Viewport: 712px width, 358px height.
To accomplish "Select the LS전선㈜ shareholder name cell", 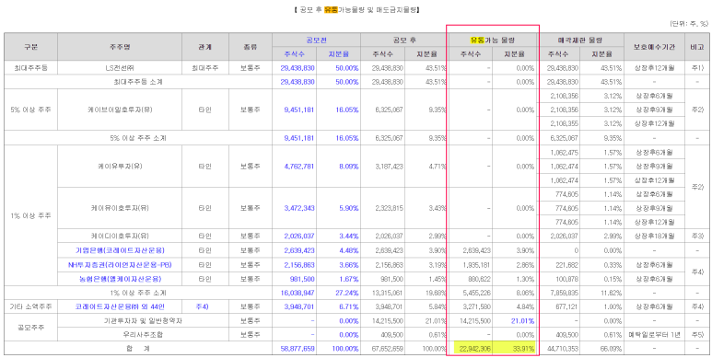I will pyautogui.click(x=120, y=68).
